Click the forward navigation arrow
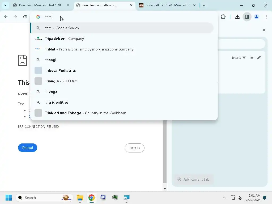The width and height of the screenshot is (272, 204). pyautogui.click(x=15, y=17)
